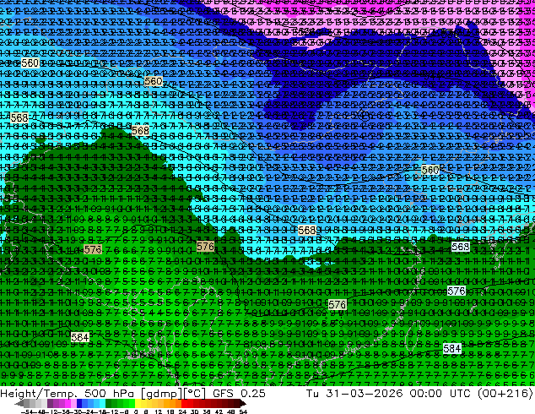Click the bright red legend swatch above 24
The image size is (535, 414).
click(184, 404)
